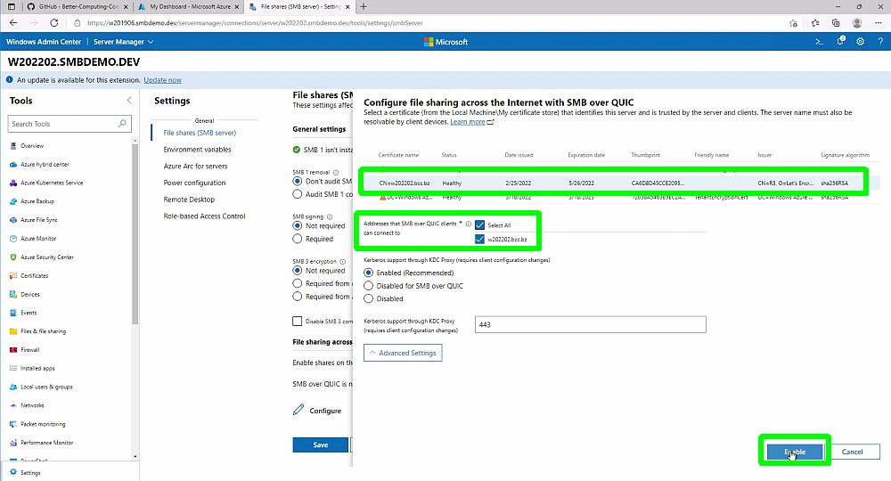Select SMB 3 encryption Not required
Viewport: 891px width, 481px height.
298,271
